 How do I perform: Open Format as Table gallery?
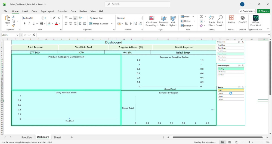coord(163,21)
